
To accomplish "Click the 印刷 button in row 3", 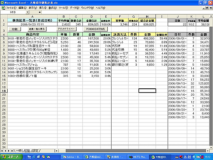I will [x=14, y=29].
